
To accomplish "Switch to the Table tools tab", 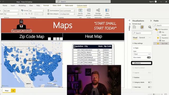I will pyautogui.click(x=69, y=6).
